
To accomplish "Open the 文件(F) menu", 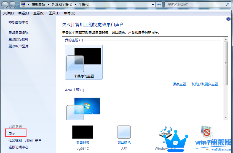I will point(9,13).
